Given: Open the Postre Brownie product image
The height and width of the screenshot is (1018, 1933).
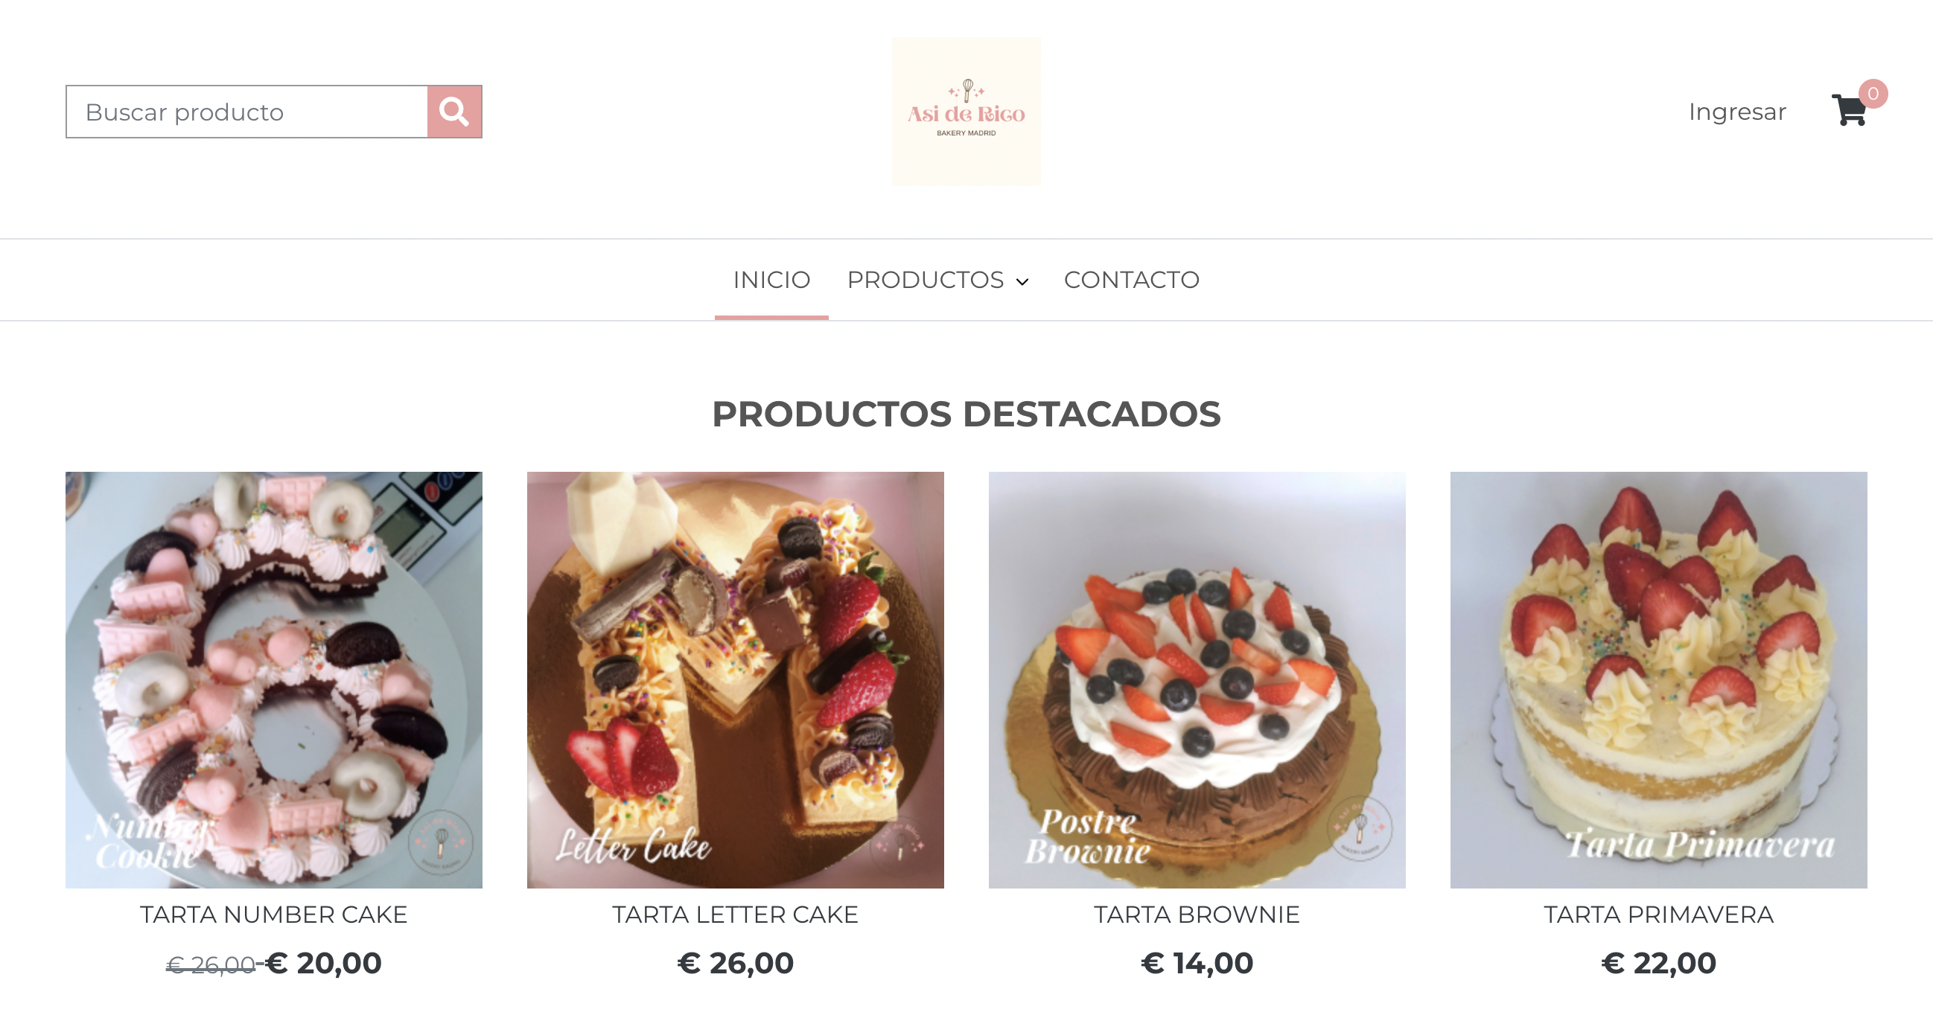Looking at the screenshot, I should point(1197,679).
